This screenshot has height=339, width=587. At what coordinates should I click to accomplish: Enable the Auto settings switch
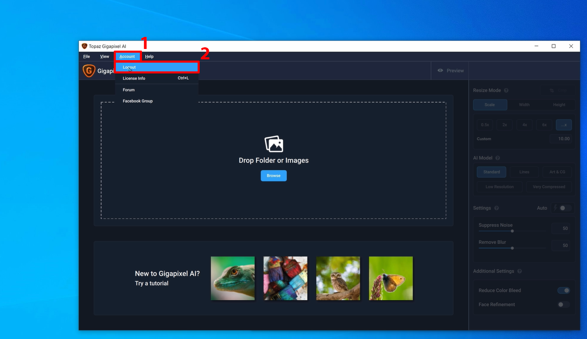(565, 208)
